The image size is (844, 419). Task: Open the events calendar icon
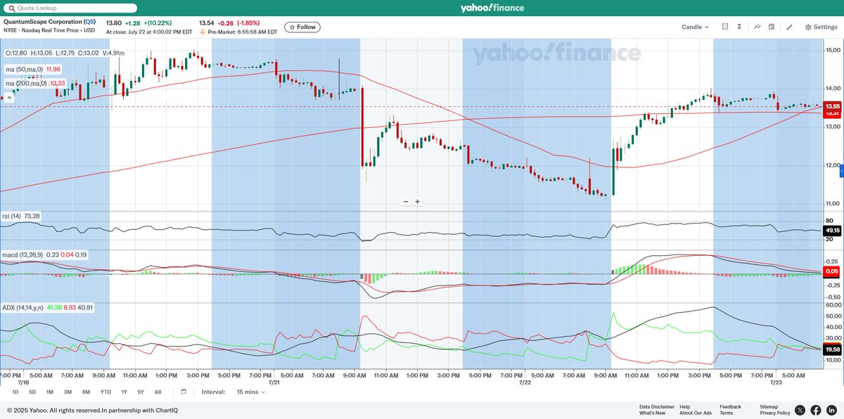point(772,27)
